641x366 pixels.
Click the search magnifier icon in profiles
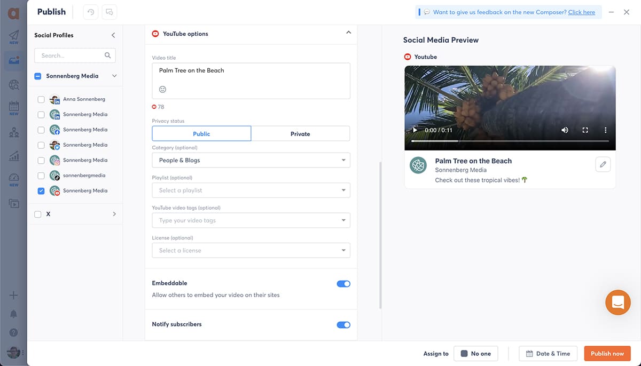[108, 55]
